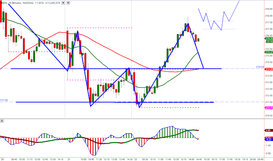This screenshot has height=161, width=273.
Task: Click the -2.00 oscillator axis label
Action: tap(268, 153)
